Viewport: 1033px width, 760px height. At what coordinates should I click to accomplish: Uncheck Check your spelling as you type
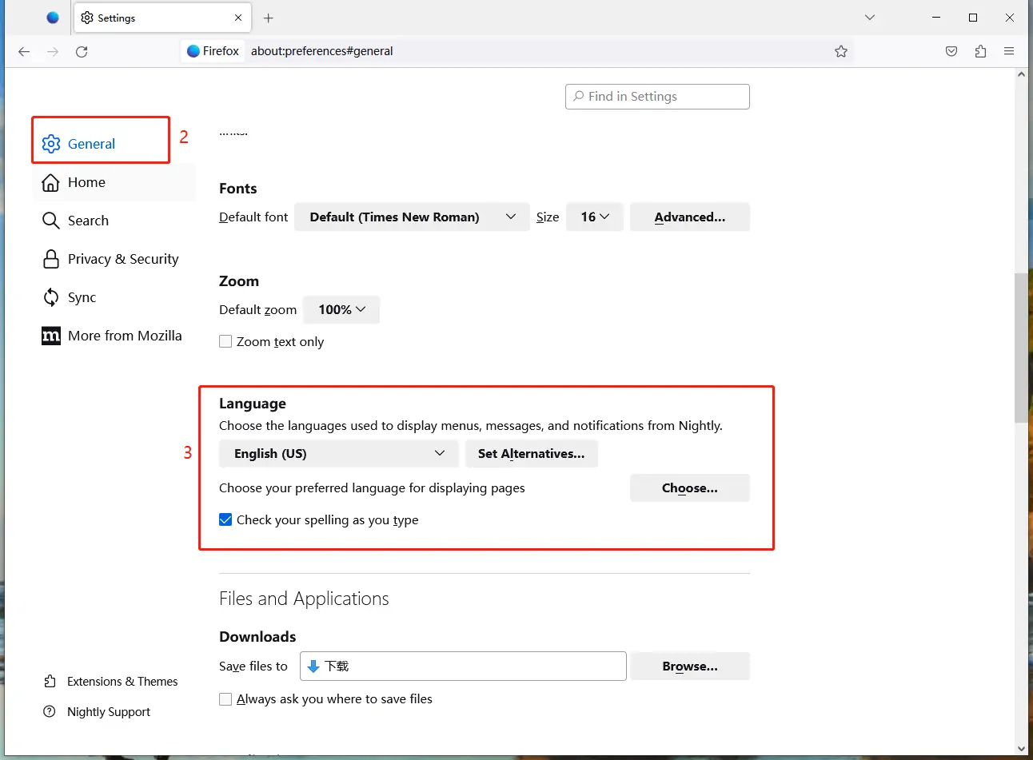pos(225,519)
